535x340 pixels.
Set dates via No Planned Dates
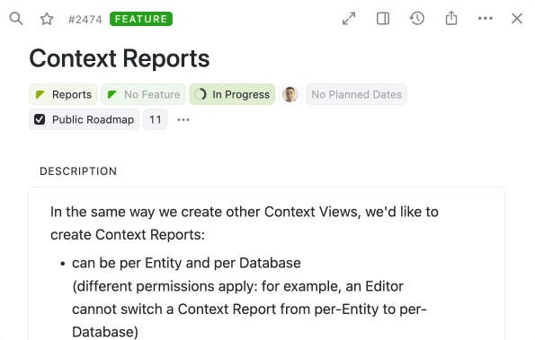[356, 94]
